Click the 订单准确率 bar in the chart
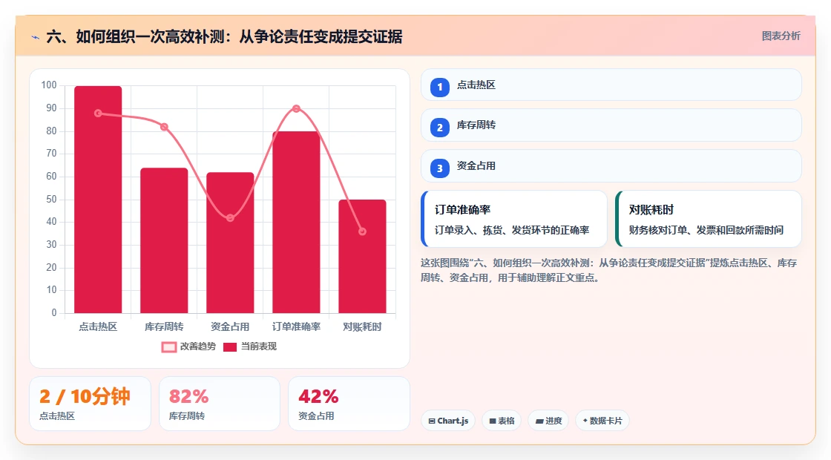The image size is (831, 460). coord(296,223)
